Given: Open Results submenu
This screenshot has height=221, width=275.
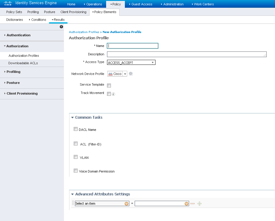Looking at the screenshot, I should pyautogui.click(x=58, y=20).
